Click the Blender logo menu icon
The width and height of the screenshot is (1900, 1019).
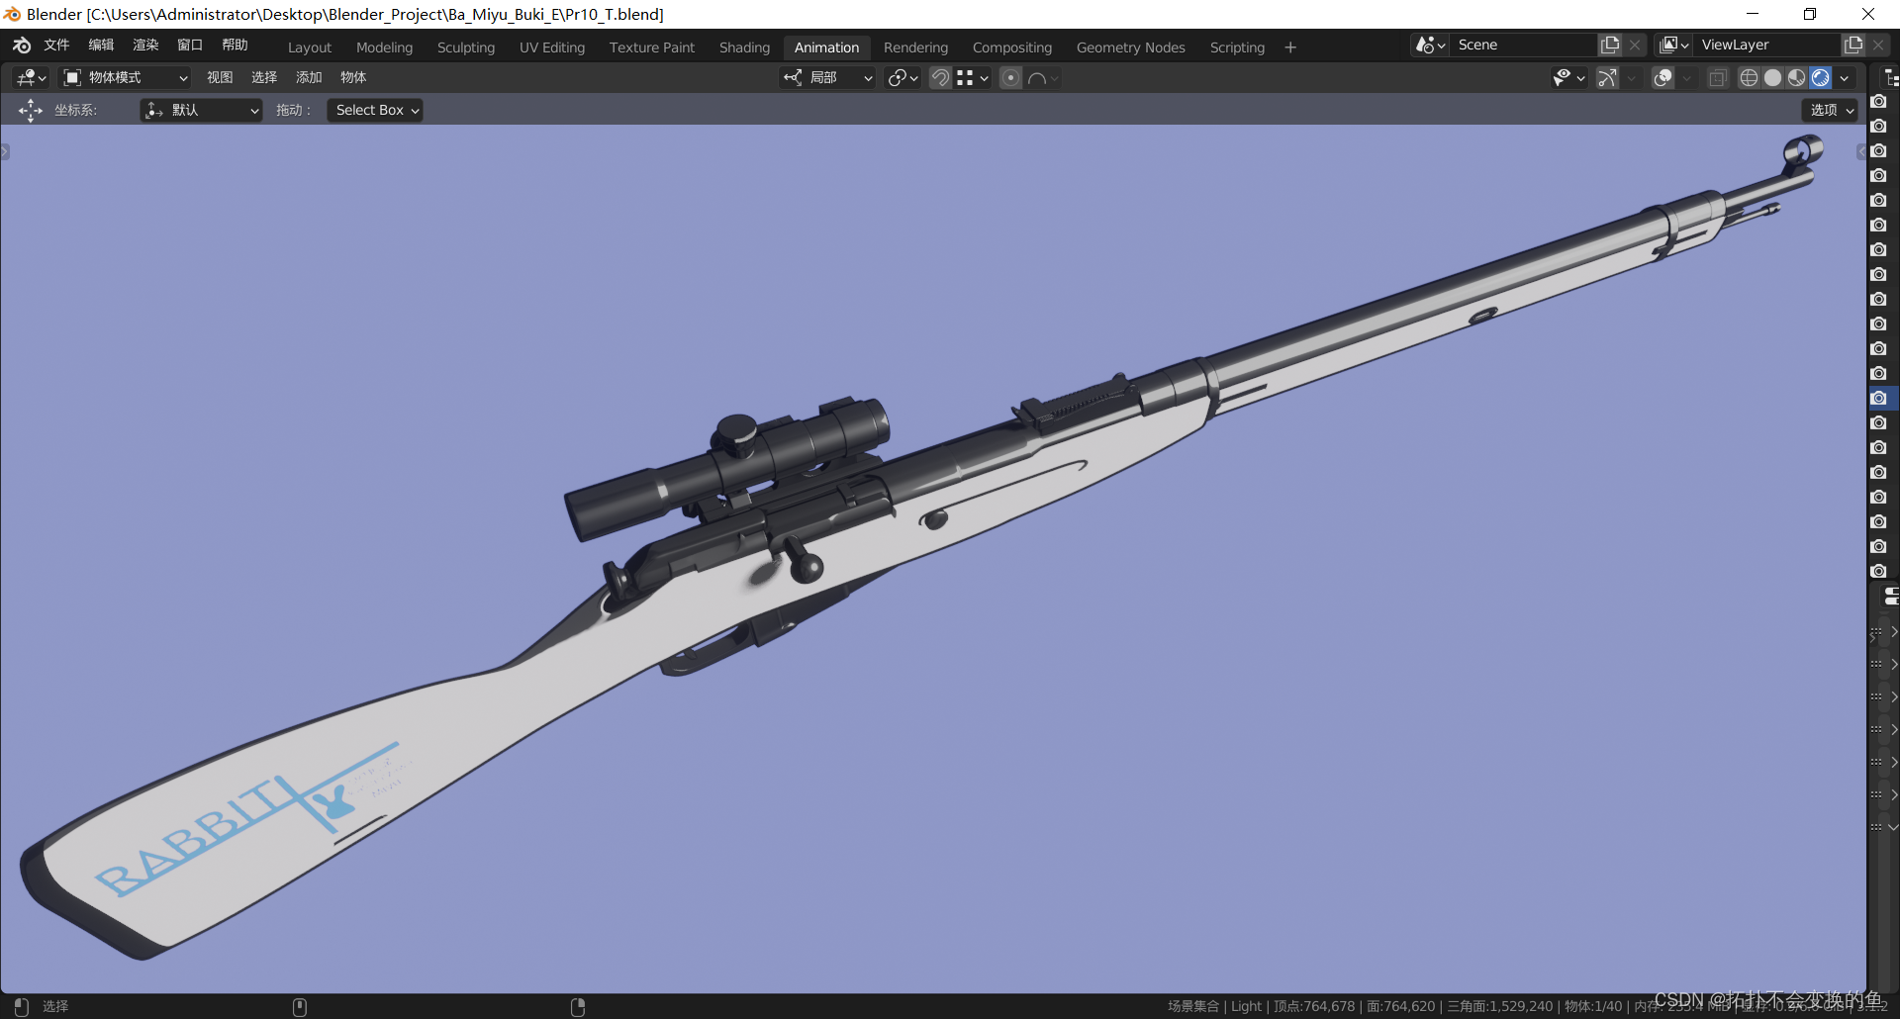pyautogui.click(x=22, y=46)
